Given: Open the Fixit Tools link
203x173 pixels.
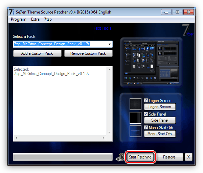Looking at the screenshot, I should (103, 28).
